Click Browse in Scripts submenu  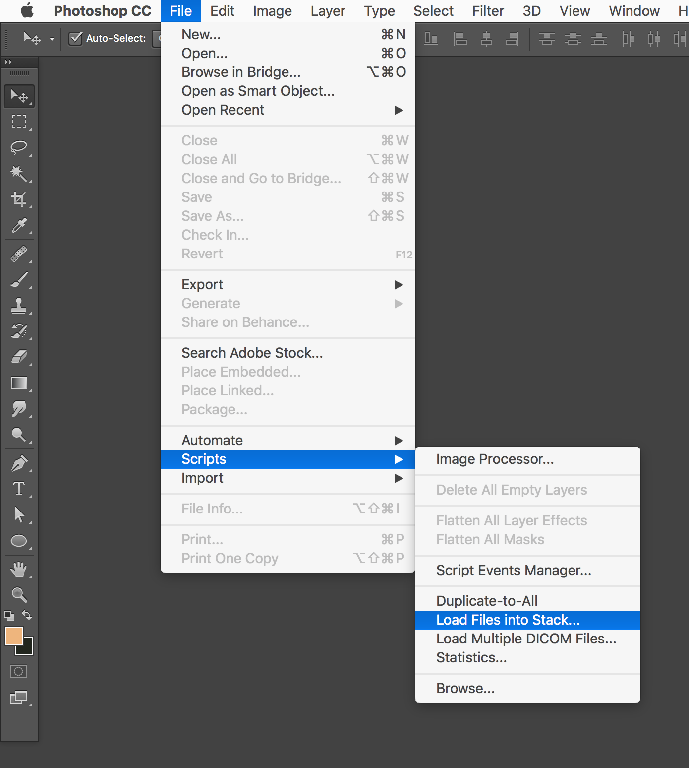click(x=465, y=689)
